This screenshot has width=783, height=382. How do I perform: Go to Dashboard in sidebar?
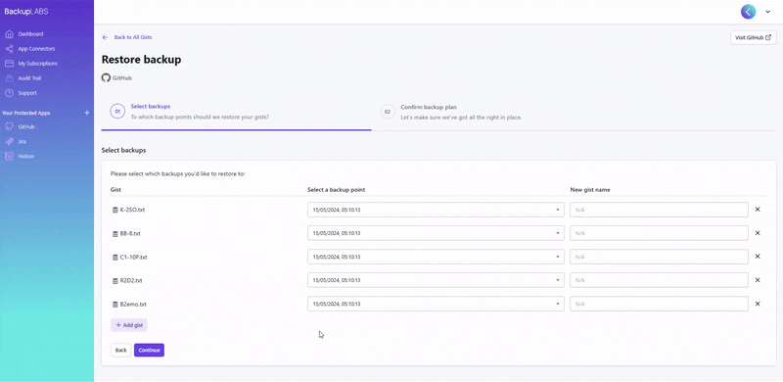tap(30, 34)
